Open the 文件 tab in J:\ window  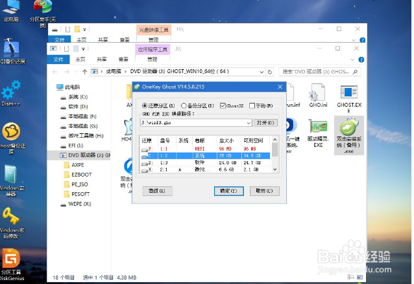coord(58,60)
